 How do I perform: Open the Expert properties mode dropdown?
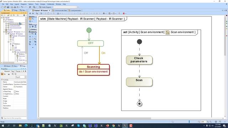click(21, 77)
